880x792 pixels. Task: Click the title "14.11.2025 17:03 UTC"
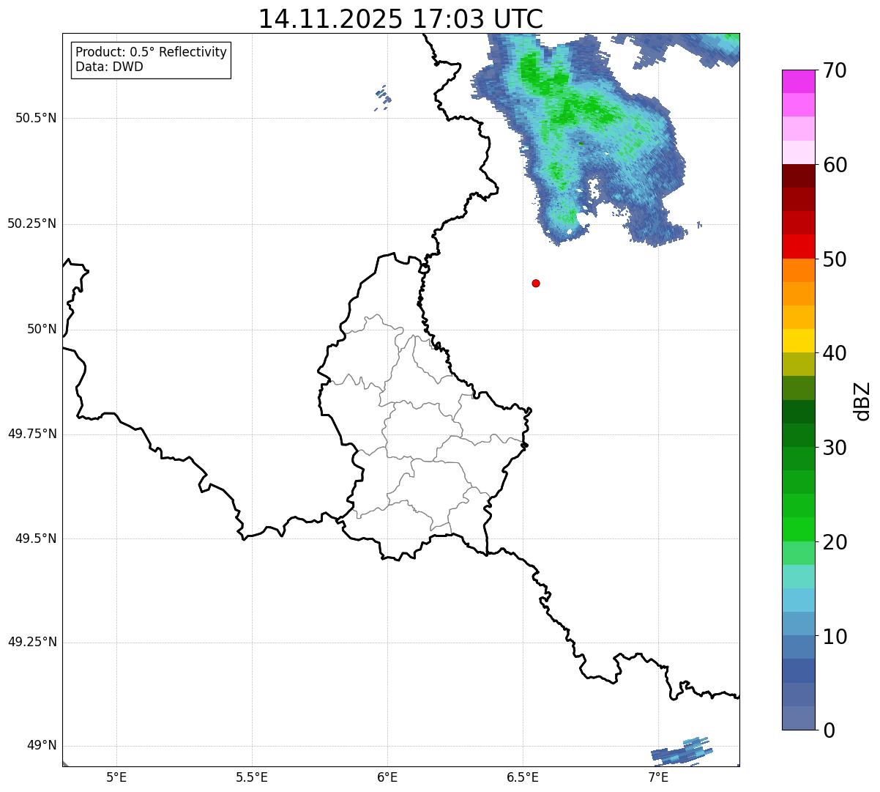click(400, 18)
